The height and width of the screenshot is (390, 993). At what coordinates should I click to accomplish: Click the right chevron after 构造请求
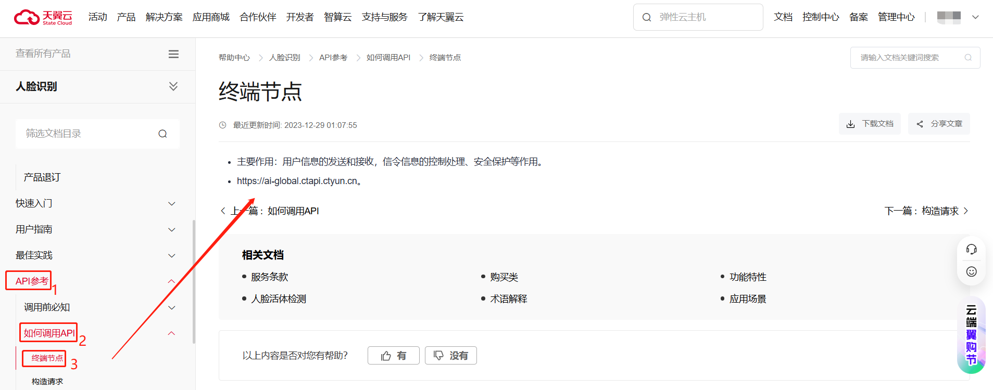[x=966, y=211]
